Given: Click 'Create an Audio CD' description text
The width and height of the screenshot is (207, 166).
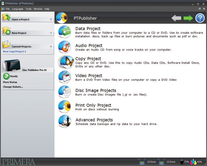Looking at the screenshot, I should click(123, 50).
